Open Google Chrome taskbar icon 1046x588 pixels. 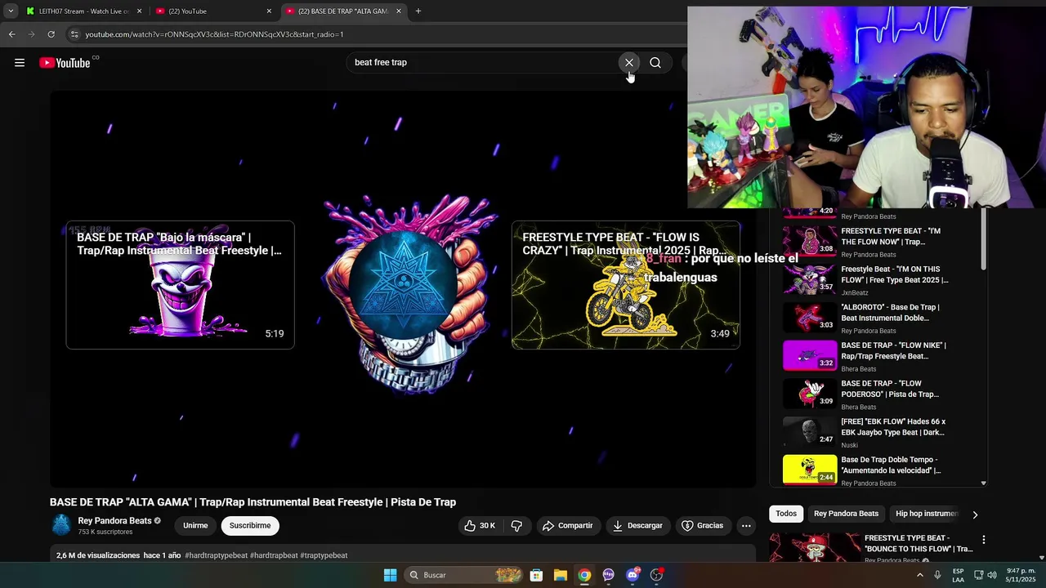(x=584, y=575)
